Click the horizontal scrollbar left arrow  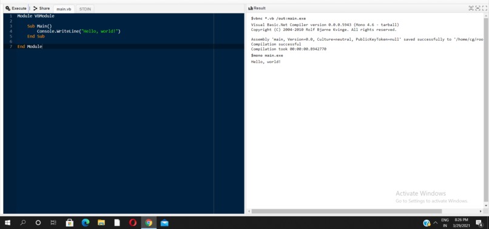tap(249, 211)
